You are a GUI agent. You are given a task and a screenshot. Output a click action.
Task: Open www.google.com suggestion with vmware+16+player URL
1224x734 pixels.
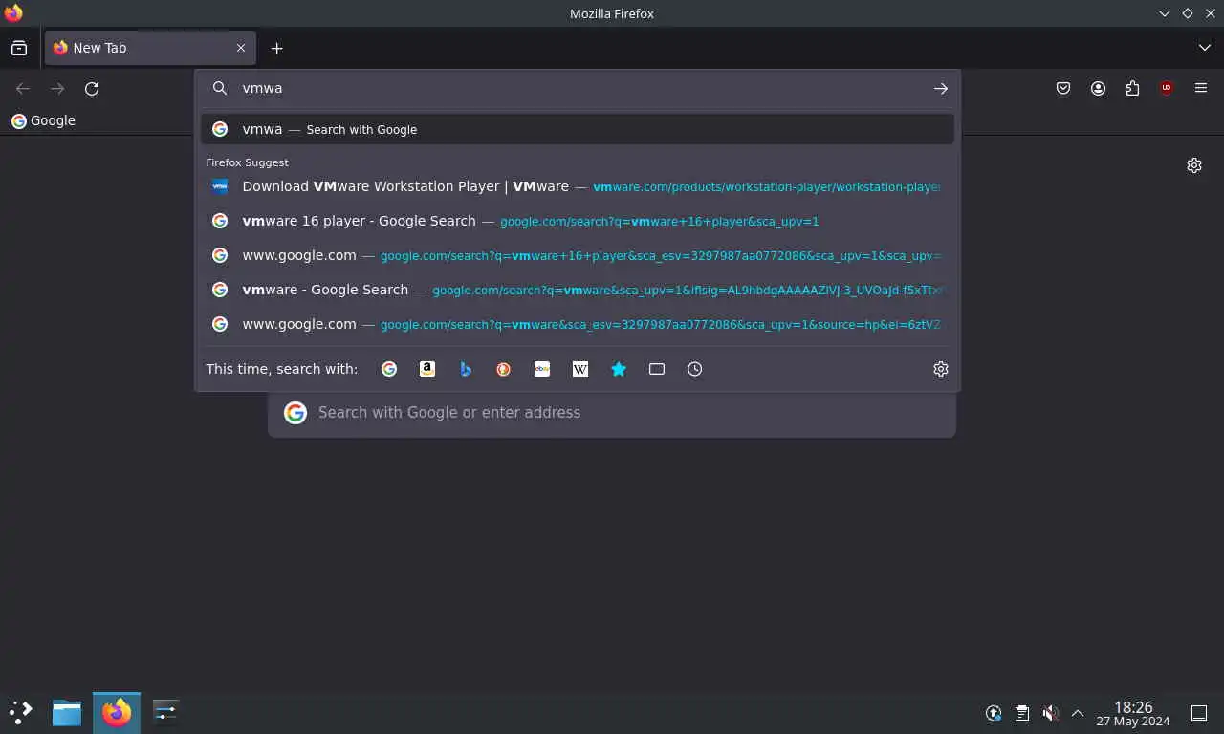coord(578,255)
